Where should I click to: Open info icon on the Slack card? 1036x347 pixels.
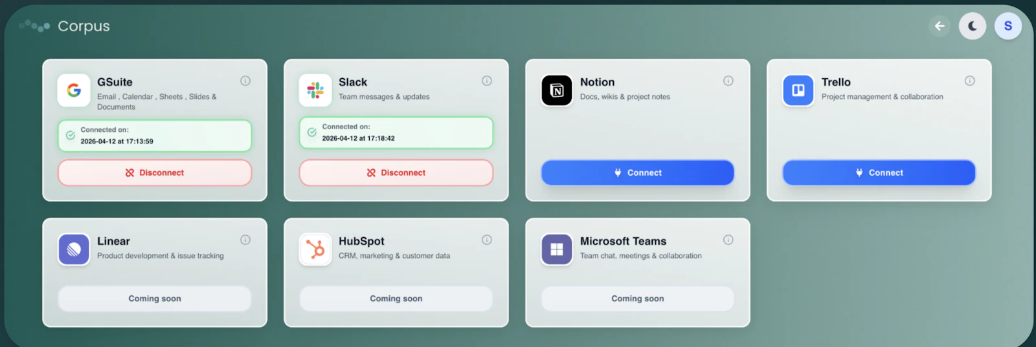[487, 81]
